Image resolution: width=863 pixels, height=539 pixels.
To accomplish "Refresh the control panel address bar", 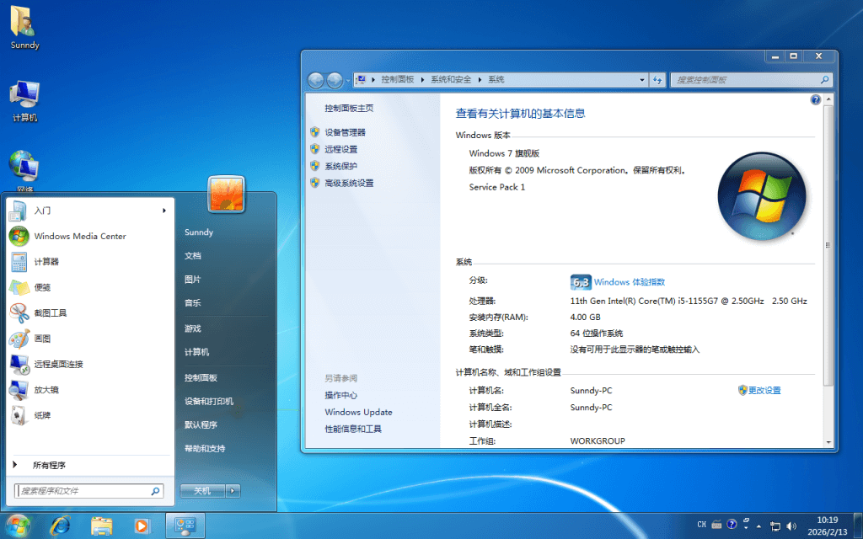I will 657,80.
